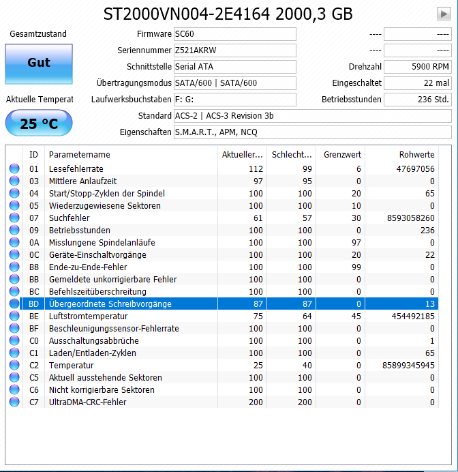Click status orb for Aktuell ausstehende Sektoren
This screenshot has height=472, width=458.
[x=14, y=377]
